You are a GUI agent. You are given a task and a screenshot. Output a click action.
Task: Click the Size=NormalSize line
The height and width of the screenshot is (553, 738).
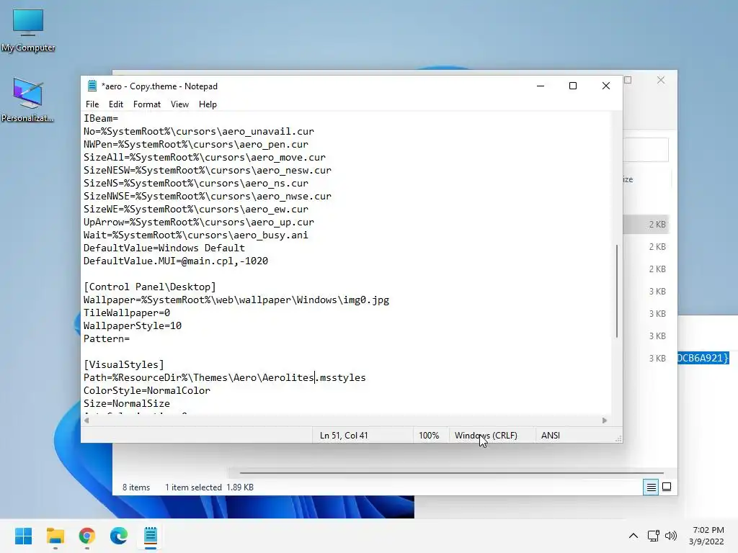click(127, 403)
